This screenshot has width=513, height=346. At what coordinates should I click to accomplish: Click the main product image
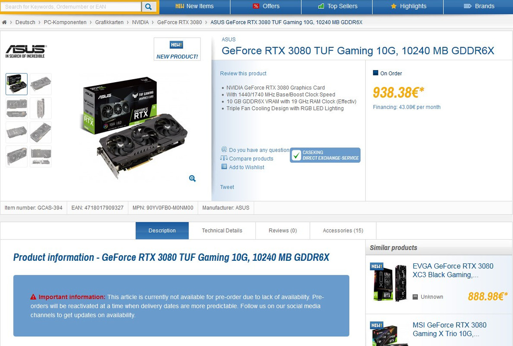pyautogui.click(x=135, y=128)
